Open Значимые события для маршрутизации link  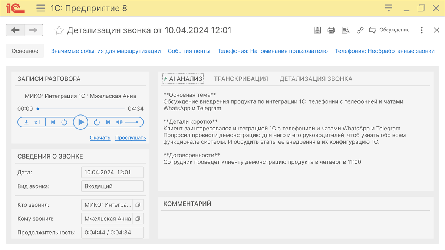pyautogui.click(x=106, y=51)
